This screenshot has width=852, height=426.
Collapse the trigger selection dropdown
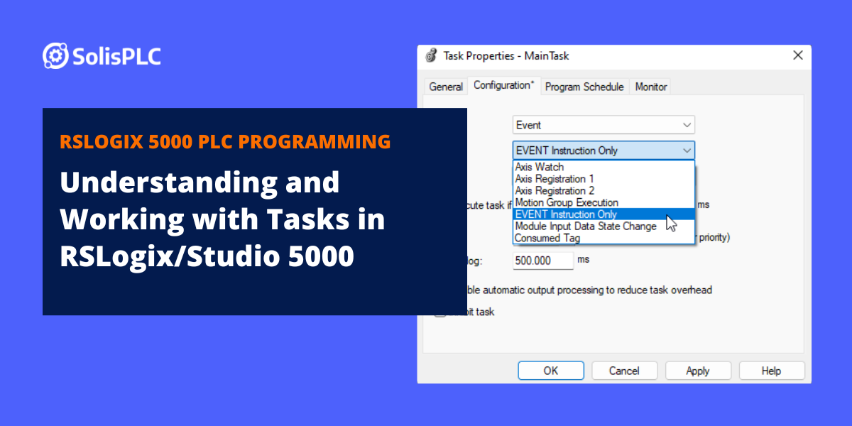coord(687,151)
